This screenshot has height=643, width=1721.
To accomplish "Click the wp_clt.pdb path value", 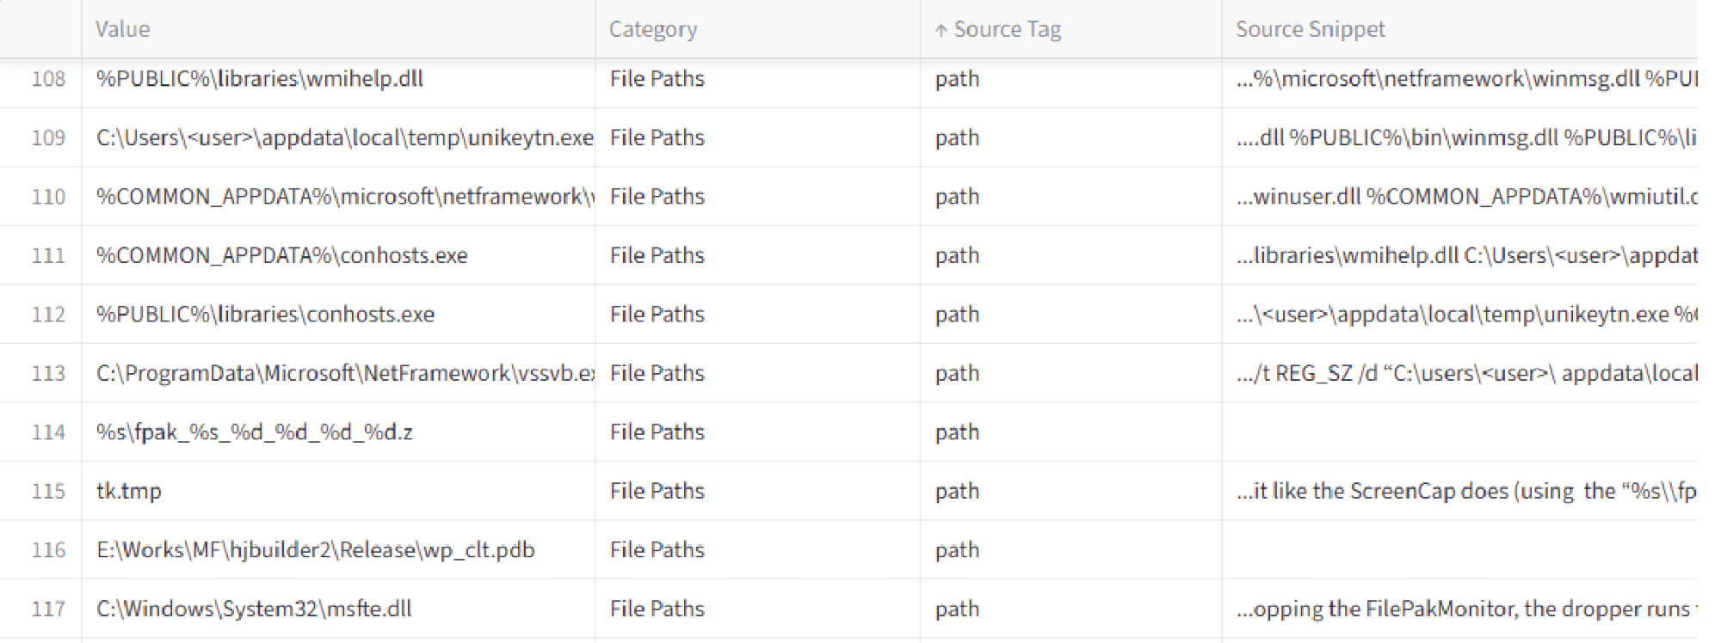I will [x=316, y=549].
